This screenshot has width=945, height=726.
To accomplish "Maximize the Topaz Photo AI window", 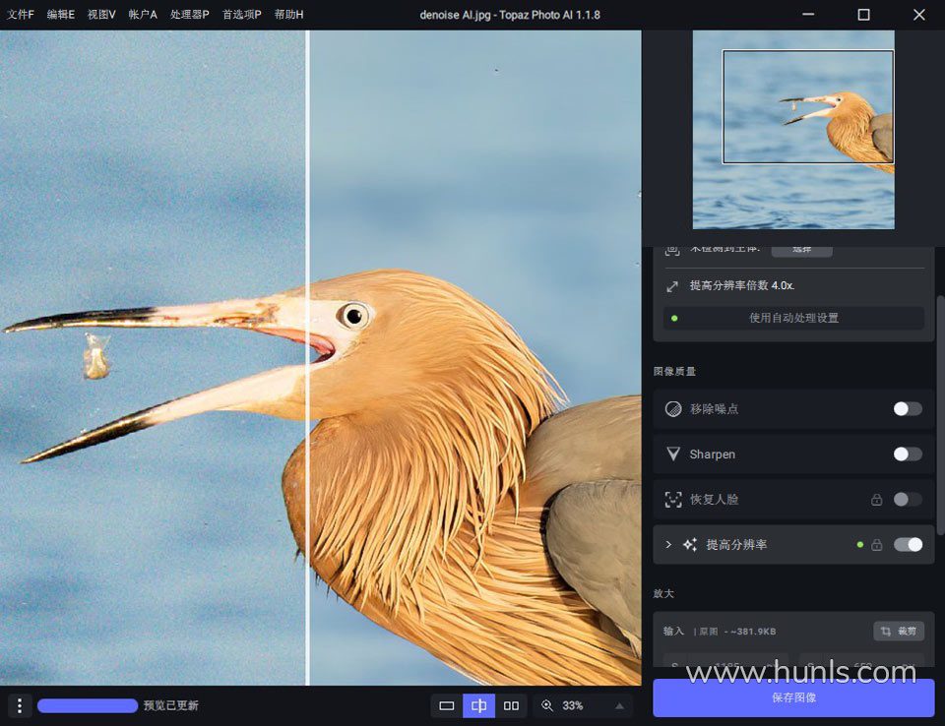I will [863, 15].
